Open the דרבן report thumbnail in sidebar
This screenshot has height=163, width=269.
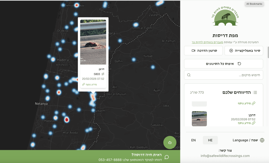click(x=199, y=119)
